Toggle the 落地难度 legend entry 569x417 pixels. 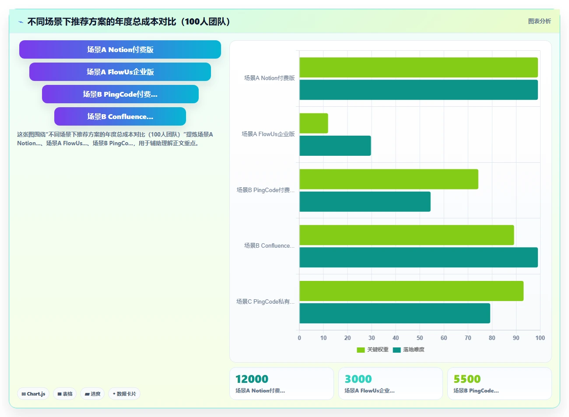(x=408, y=350)
